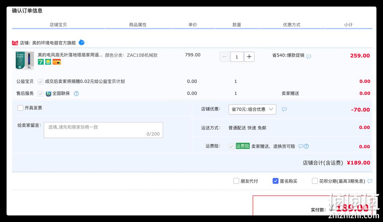Click the 店铺宝贝 column header

pos(58,25)
